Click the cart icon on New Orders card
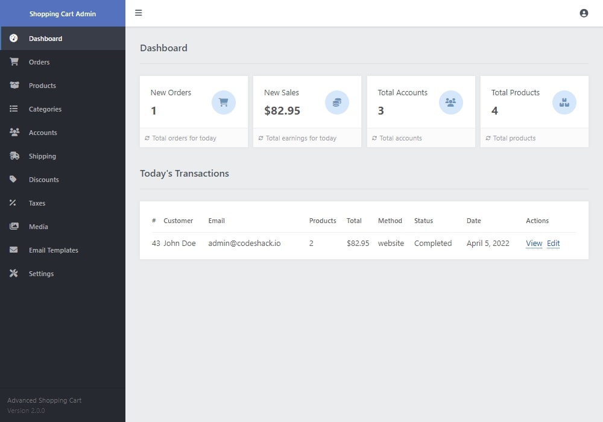This screenshot has width=603, height=422. 224,102
